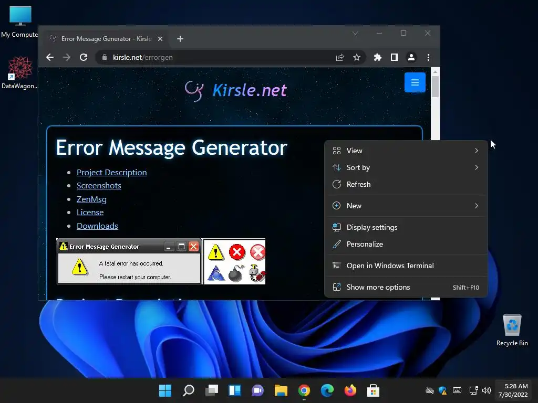Image resolution: width=538 pixels, height=403 pixels.
Task: Select Show more options
Action: click(406, 287)
